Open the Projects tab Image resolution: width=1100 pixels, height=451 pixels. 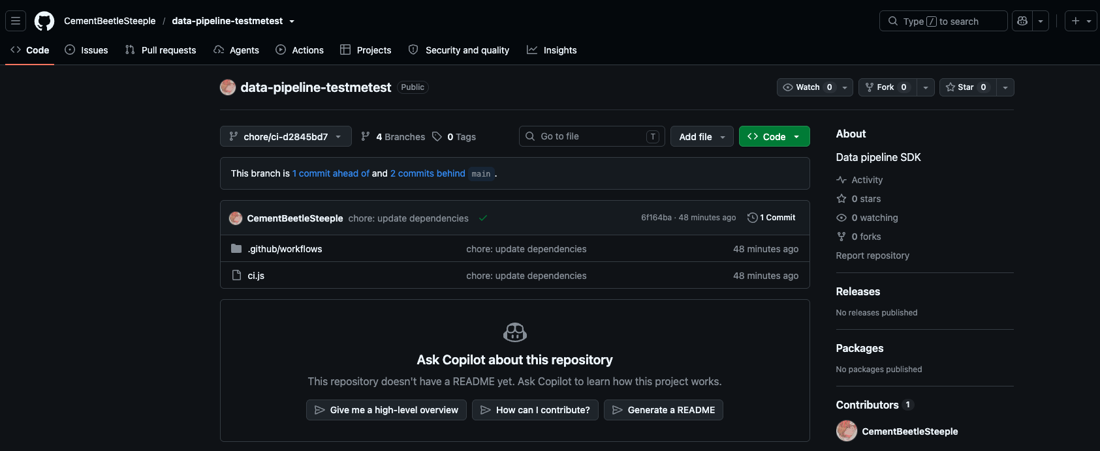(366, 50)
